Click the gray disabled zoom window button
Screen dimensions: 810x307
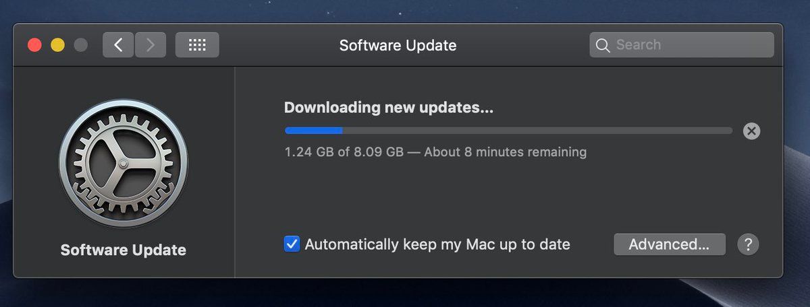(81, 45)
